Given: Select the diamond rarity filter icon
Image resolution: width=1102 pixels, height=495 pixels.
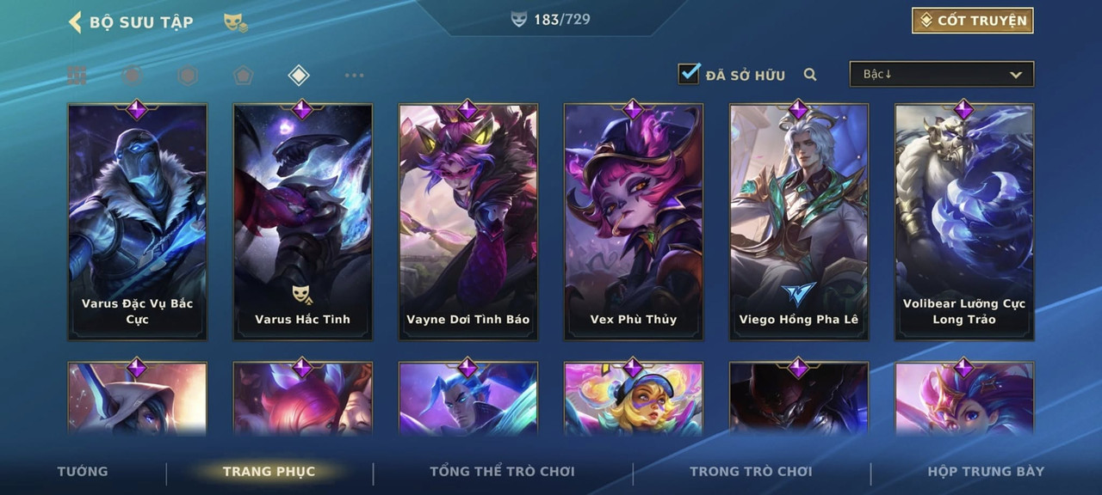Looking at the screenshot, I should click(x=298, y=76).
